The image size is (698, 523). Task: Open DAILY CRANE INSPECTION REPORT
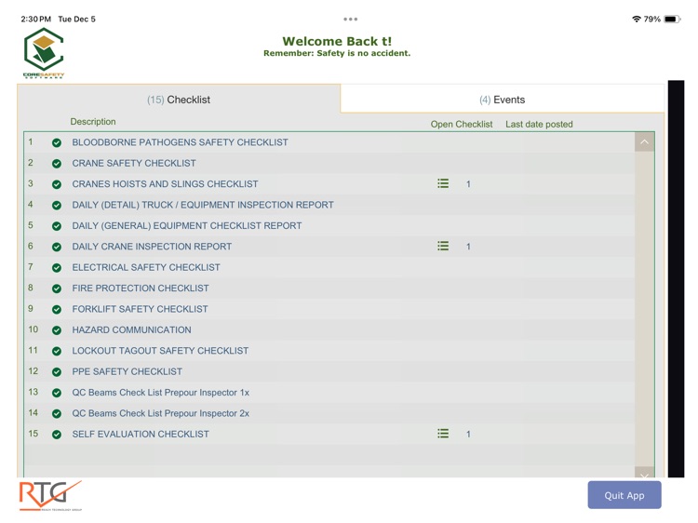pyautogui.click(x=152, y=247)
